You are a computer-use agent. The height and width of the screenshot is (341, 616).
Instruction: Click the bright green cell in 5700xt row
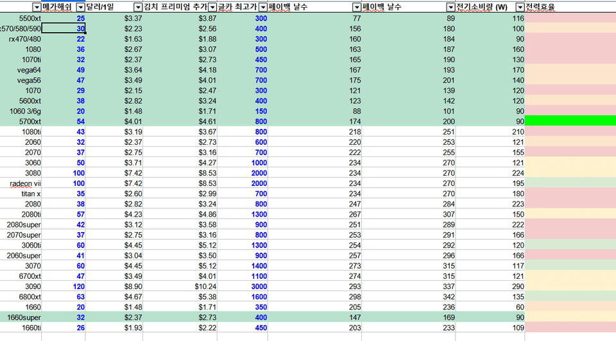[x=570, y=121]
